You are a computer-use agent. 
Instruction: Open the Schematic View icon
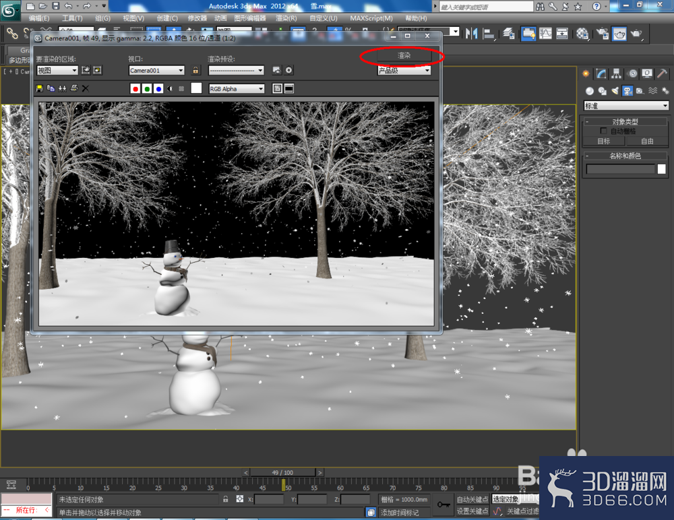[562, 34]
